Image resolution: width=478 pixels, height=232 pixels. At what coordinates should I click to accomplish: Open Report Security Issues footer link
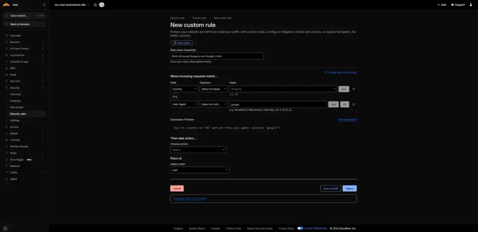260,228
